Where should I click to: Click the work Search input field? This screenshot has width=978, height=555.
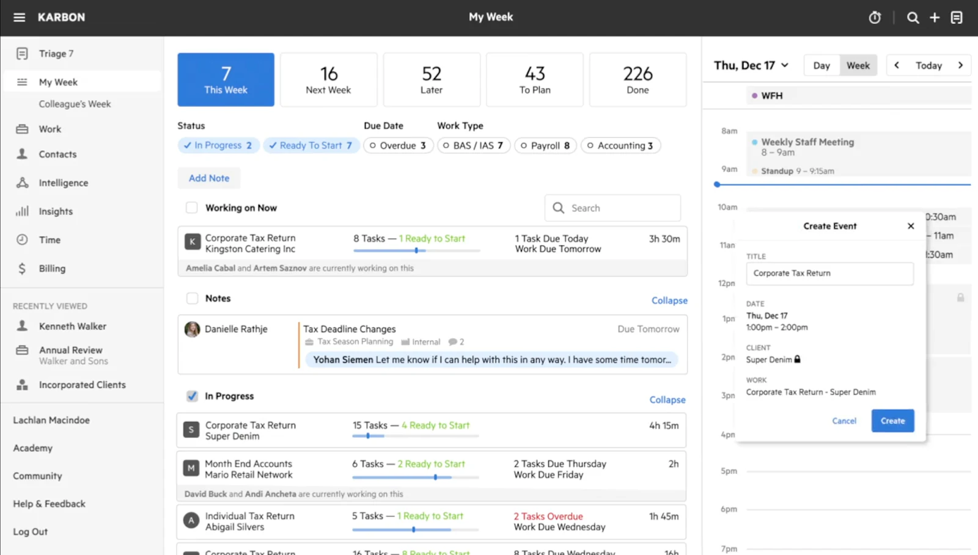click(612, 208)
